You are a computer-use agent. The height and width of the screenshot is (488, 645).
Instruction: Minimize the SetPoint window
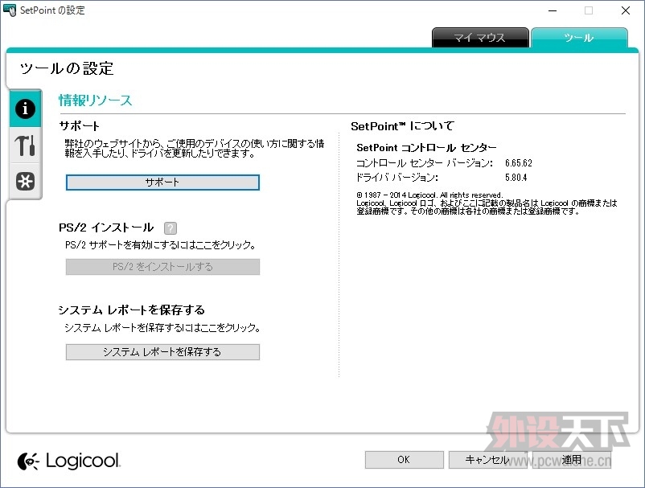[553, 10]
